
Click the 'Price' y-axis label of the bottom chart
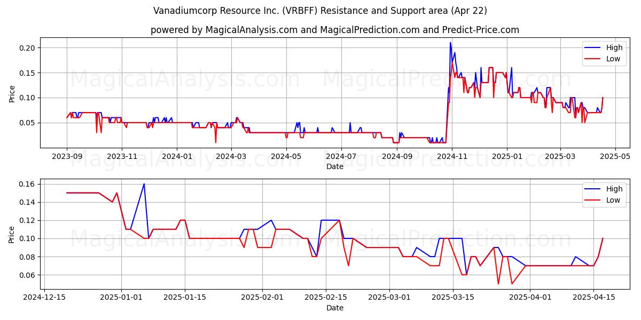tap(12, 234)
